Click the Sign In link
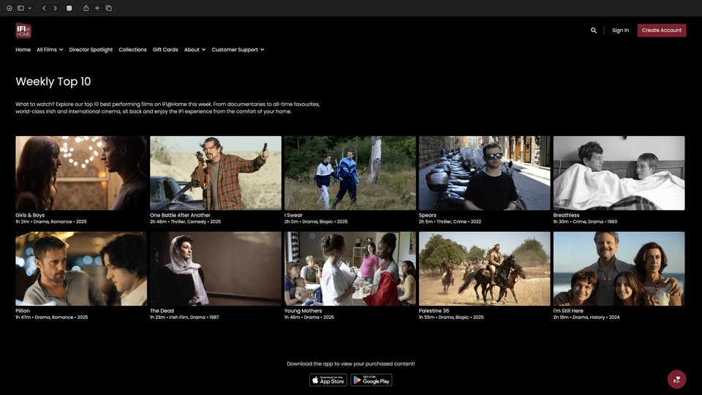The width and height of the screenshot is (702, 395). tap(621, 31)
